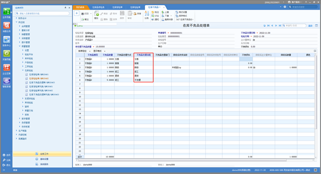The height and width of the screenshot is (174, 321).
Task: Click the plus button in the toolbar
Action: [77, 13]
